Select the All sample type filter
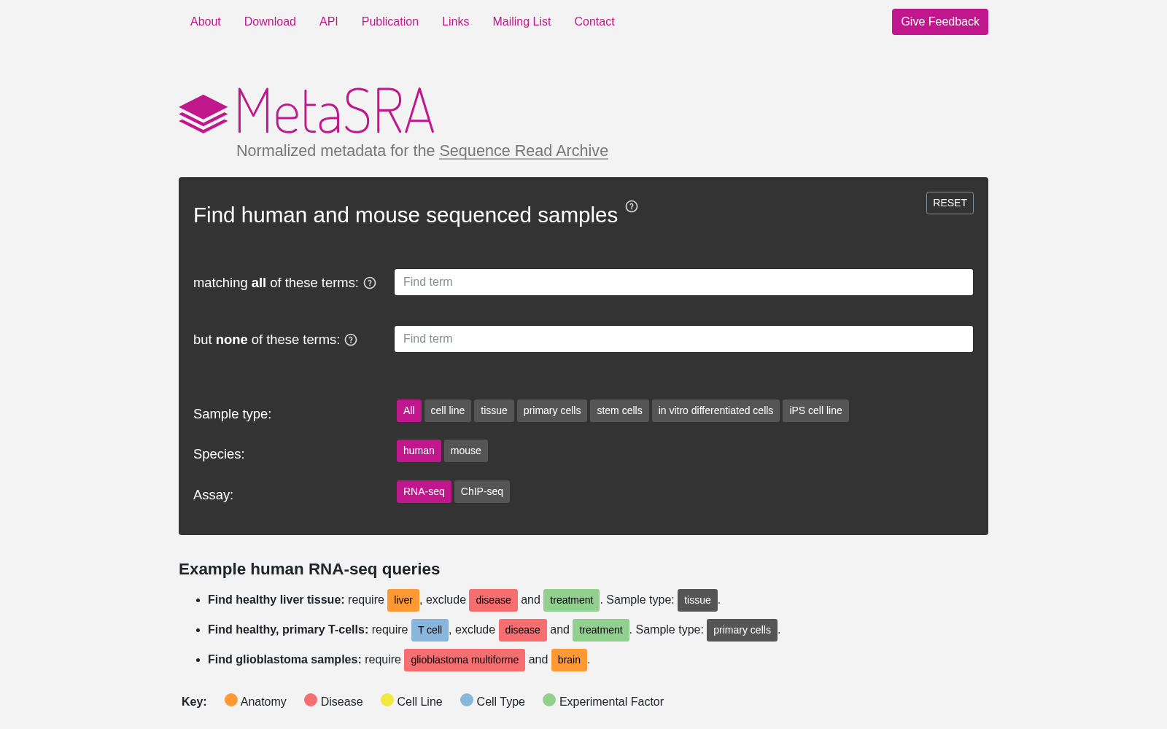 [x=409, y=410]
